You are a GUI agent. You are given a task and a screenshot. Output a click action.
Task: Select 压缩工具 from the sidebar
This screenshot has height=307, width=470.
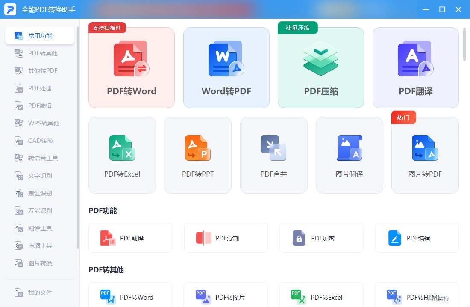[40, 246]
